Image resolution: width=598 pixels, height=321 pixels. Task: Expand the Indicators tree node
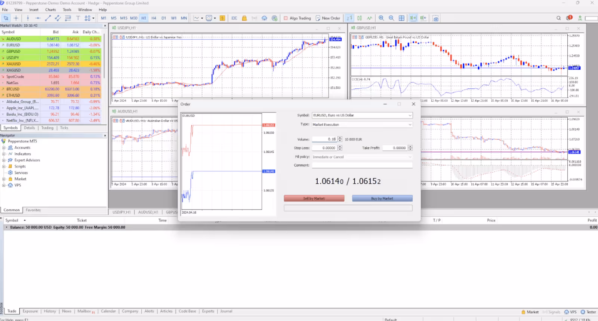point(4,154)
